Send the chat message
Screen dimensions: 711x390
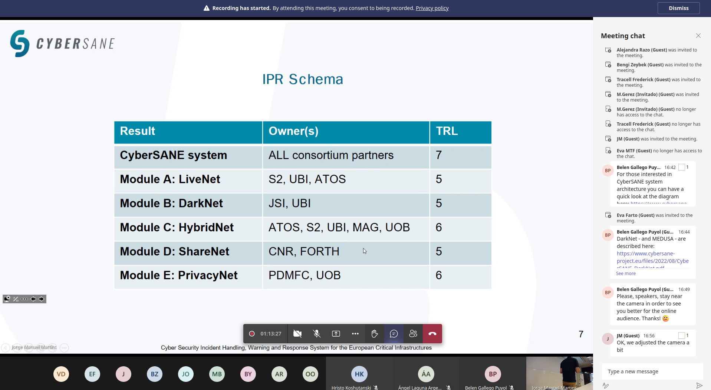(x=699, y=386)
